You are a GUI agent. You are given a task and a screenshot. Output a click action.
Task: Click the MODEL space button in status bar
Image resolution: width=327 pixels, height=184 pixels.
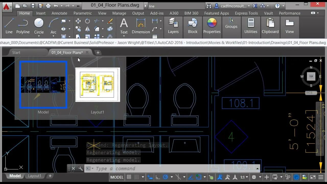[x=117, y=177]
